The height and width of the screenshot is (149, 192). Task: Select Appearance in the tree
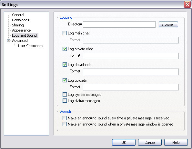click(21, 30)
